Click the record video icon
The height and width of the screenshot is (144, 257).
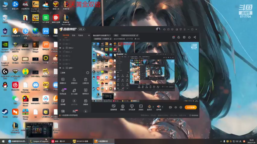(x=171, y=107)
